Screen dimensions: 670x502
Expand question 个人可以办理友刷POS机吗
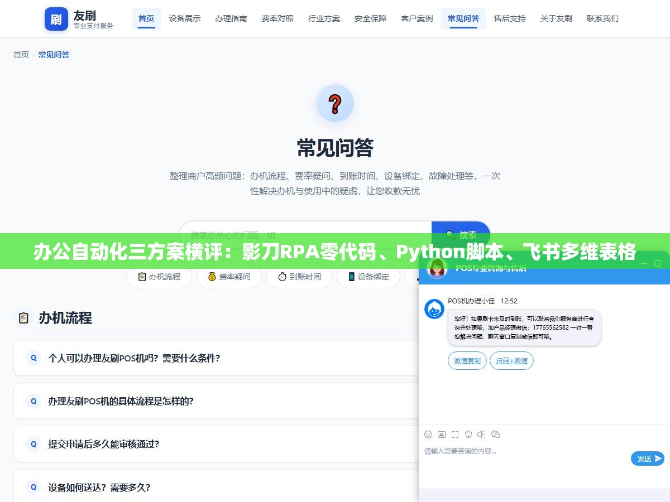(x=216, y=358)
